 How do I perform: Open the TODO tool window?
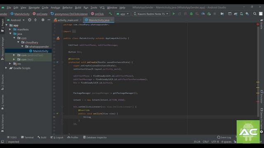12,137
